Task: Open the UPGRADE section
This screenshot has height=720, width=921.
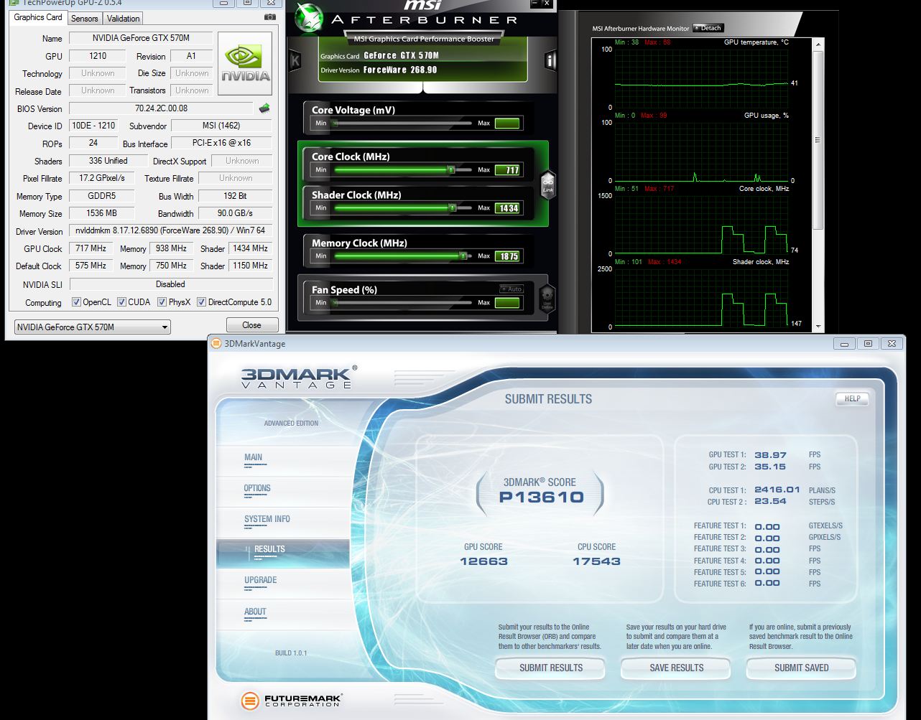Action: point(260,580)
